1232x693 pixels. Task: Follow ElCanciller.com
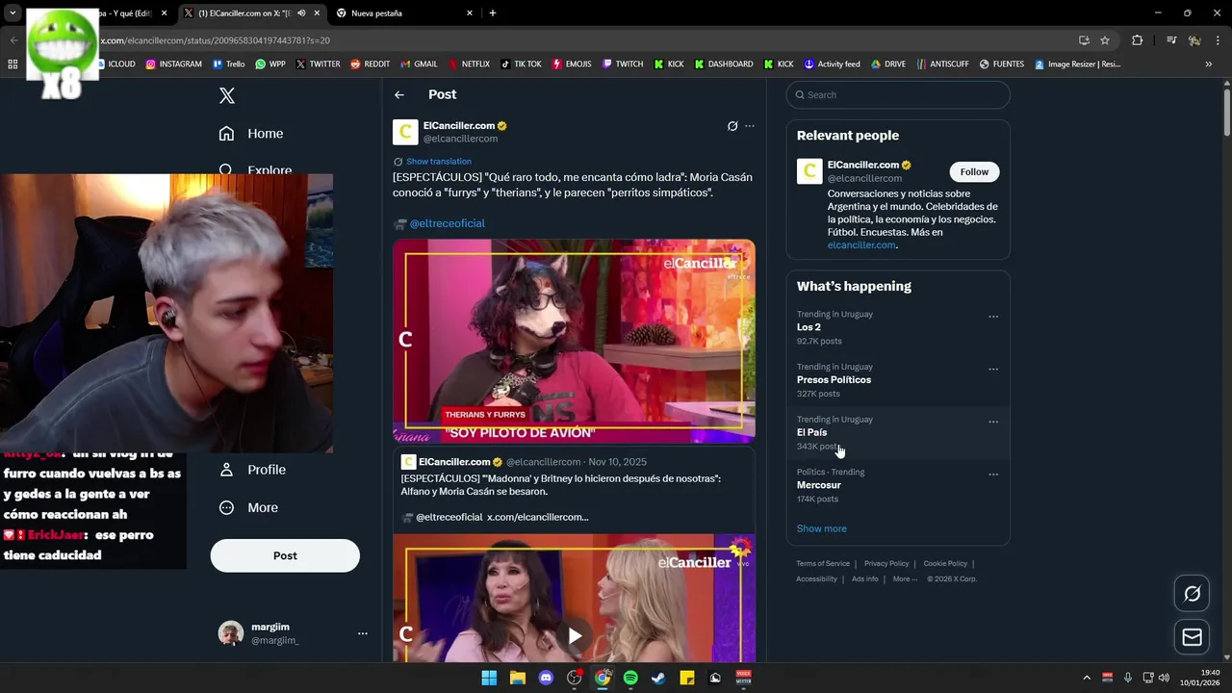tap(974, 171)
